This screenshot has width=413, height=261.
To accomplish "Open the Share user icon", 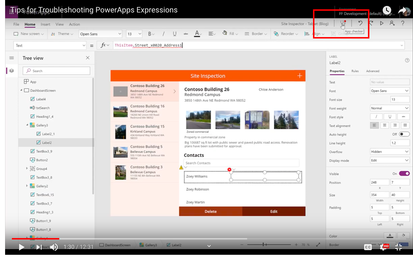I will [392, 23].
